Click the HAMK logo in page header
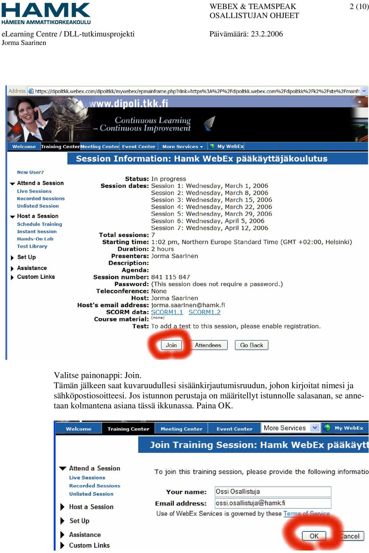Screen dimensions: 369x553 [x=46, y=13]
